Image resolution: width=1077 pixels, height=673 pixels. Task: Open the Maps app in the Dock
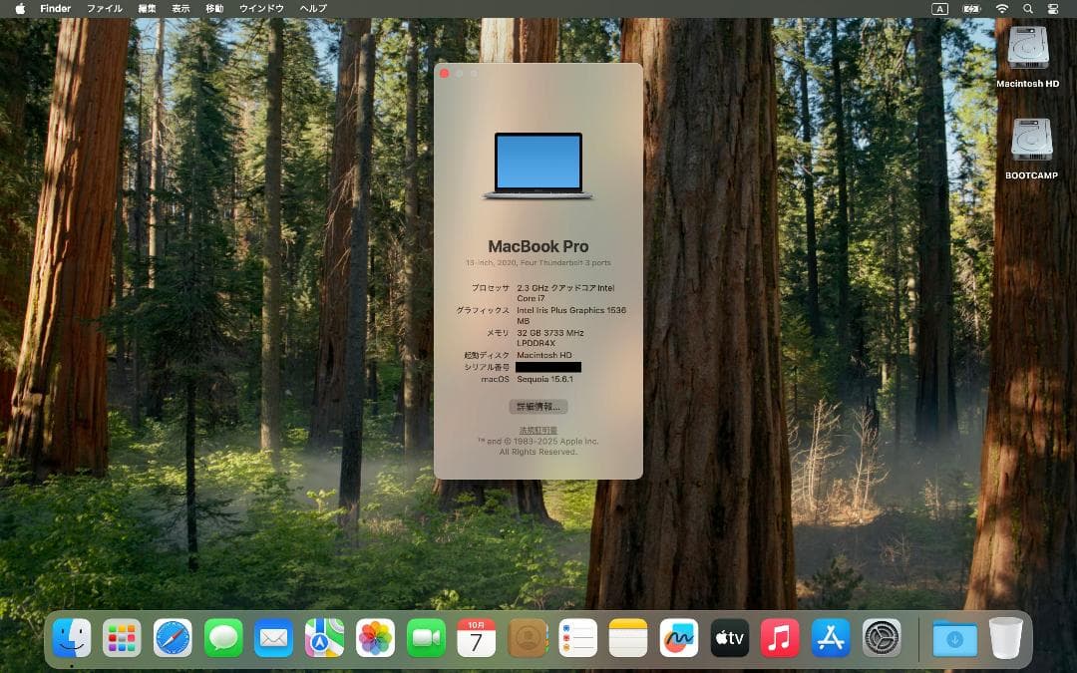click(324, 635)
